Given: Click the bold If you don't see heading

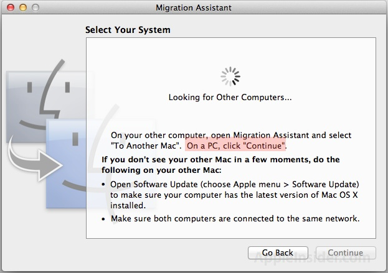Looking at the screenshot, I should [220, 160].
